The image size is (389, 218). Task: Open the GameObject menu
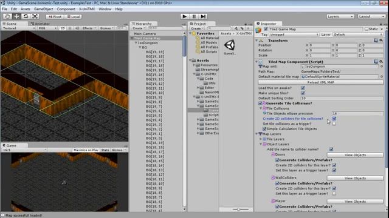[x=43, y=9]
